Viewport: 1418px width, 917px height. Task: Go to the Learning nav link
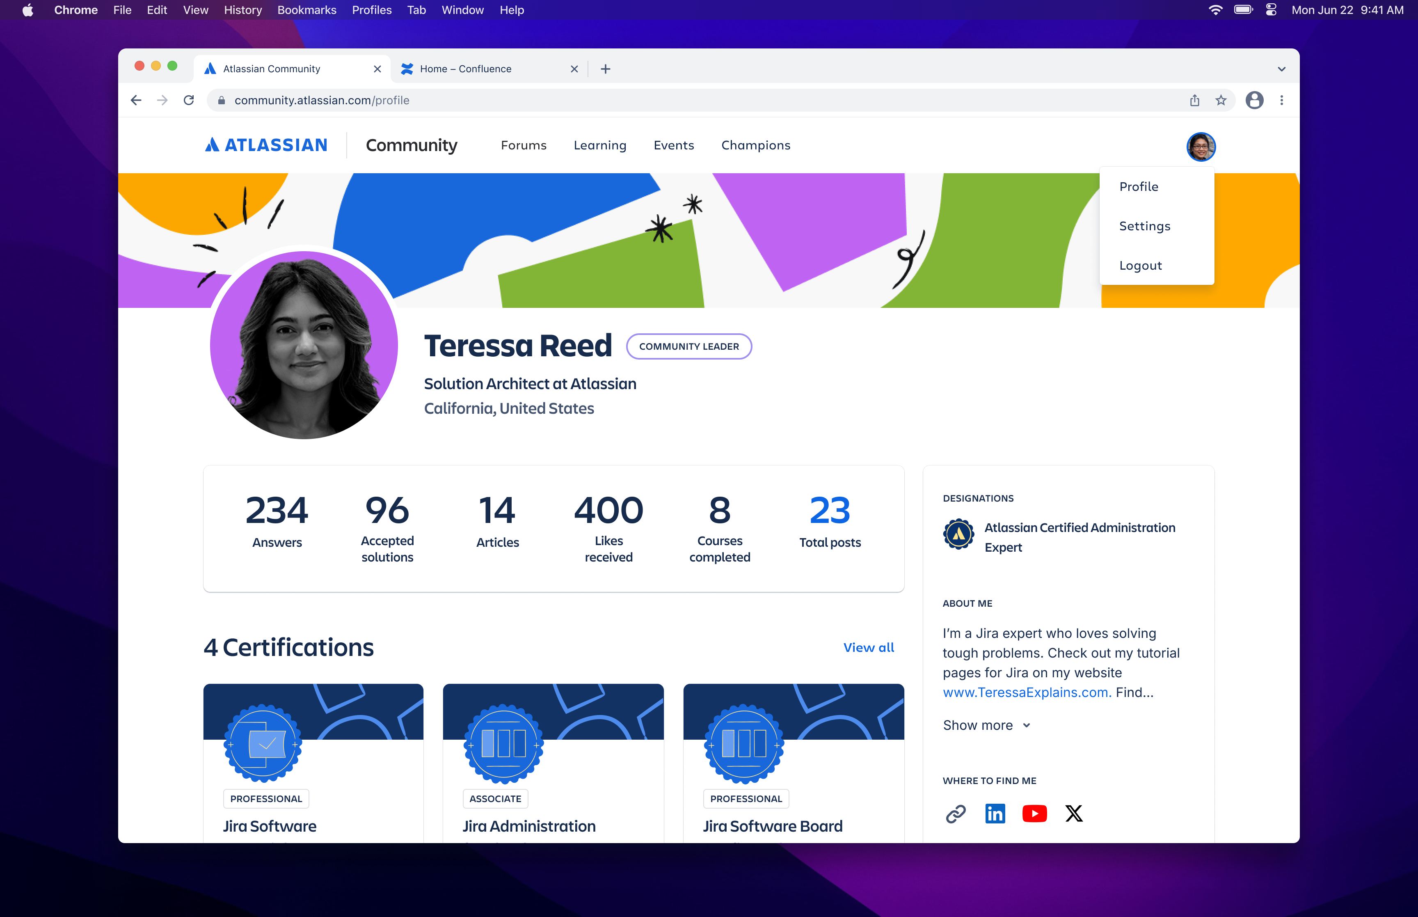pos(600,145)
